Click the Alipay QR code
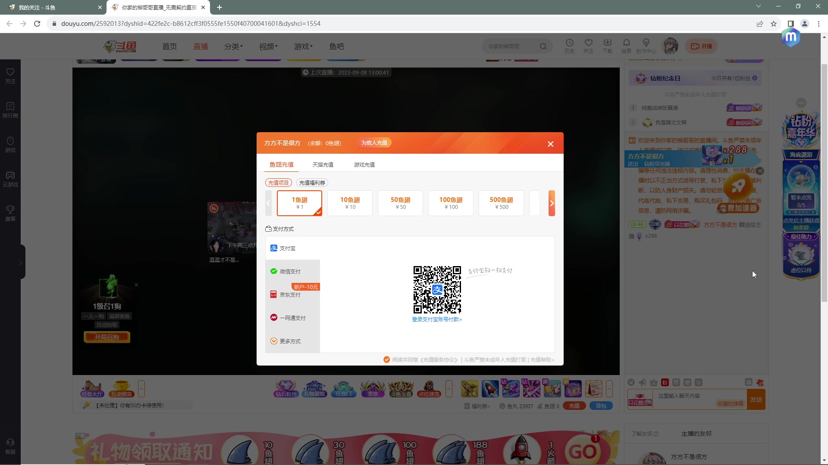This screenshot has height=465, width=828. (x=437, y=290)
